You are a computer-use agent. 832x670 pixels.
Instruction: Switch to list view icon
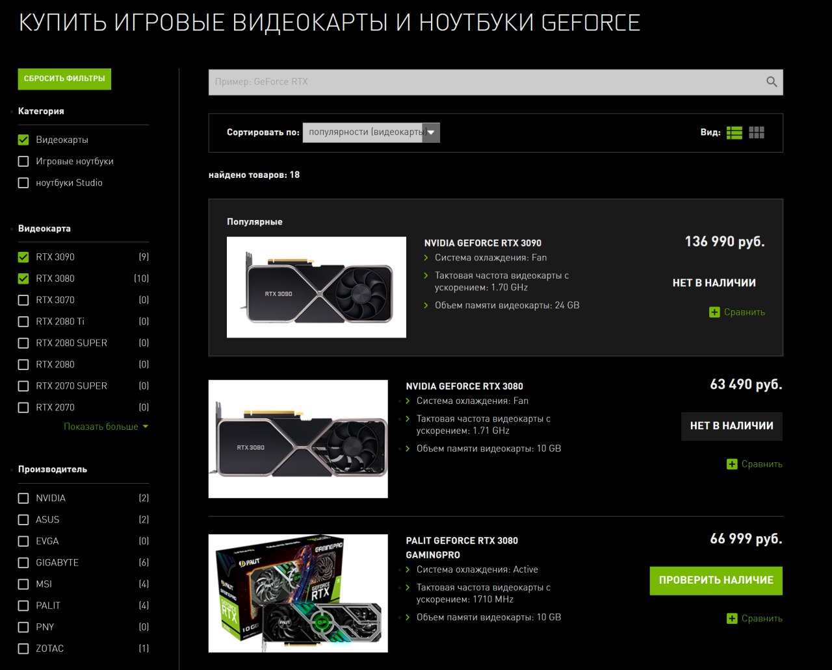pyautogui.click(x=734, y=132)
